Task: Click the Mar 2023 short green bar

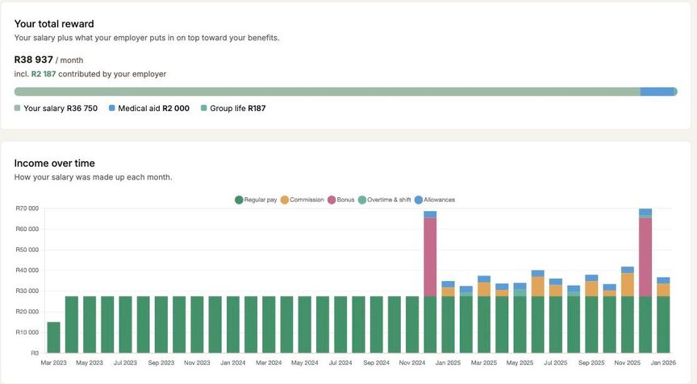Action: [x=54, y=337]
